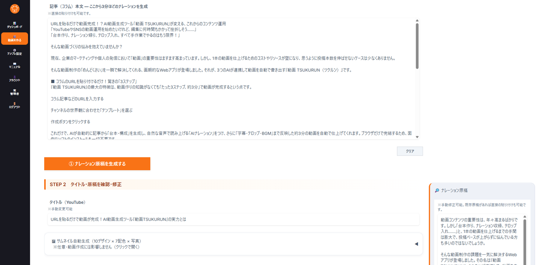Screen dimensions: 560x265
Task: Click the orange app logo in the sidebar
Action: pos(15,8)
